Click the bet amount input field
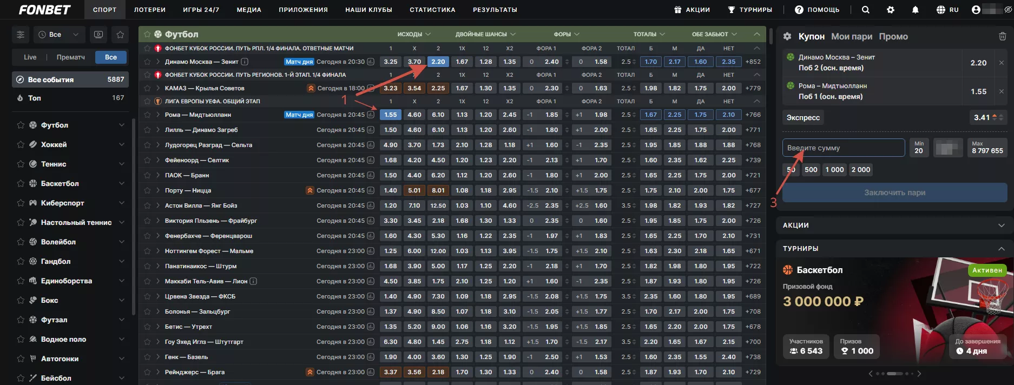Viewport: 1014px width, 385px height. click(x=843, y=148)
